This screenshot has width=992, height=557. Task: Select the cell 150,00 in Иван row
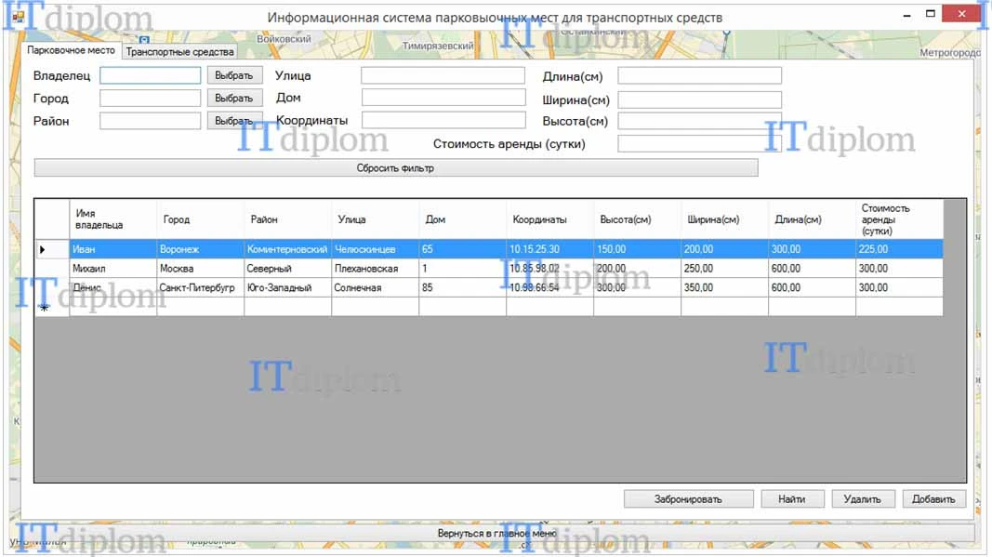pyautogui.click(x=637, y=249)
